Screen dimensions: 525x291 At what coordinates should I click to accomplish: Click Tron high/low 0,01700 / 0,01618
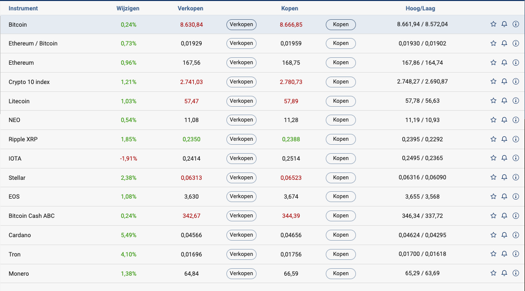click(422, 254)
